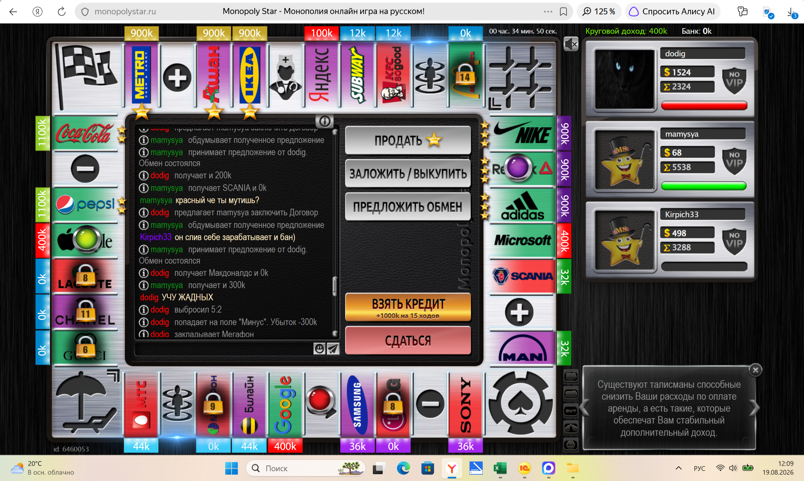804x481 pixels.
Task: Select the Билайн property cell
Action: 249,404
